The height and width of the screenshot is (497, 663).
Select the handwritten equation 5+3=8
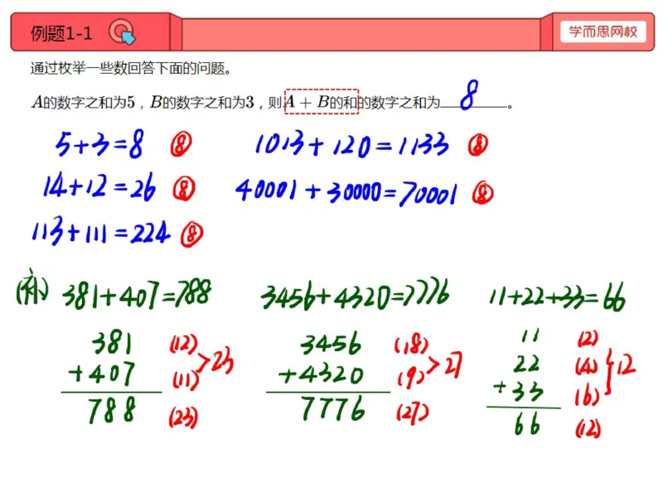click(99, 144)
